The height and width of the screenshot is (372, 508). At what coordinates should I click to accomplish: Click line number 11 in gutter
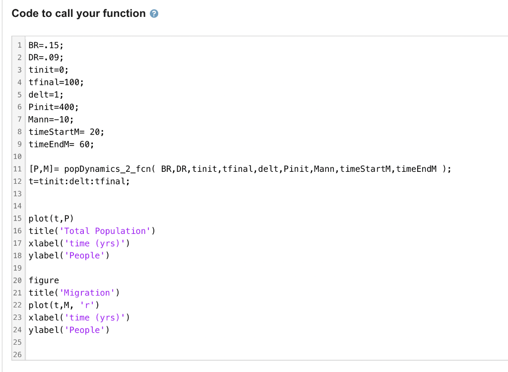click(x=17, y=169)
